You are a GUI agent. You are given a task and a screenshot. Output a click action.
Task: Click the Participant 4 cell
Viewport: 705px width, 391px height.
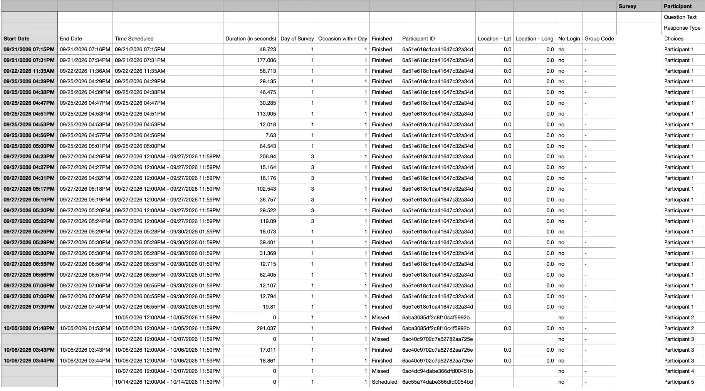682,371
